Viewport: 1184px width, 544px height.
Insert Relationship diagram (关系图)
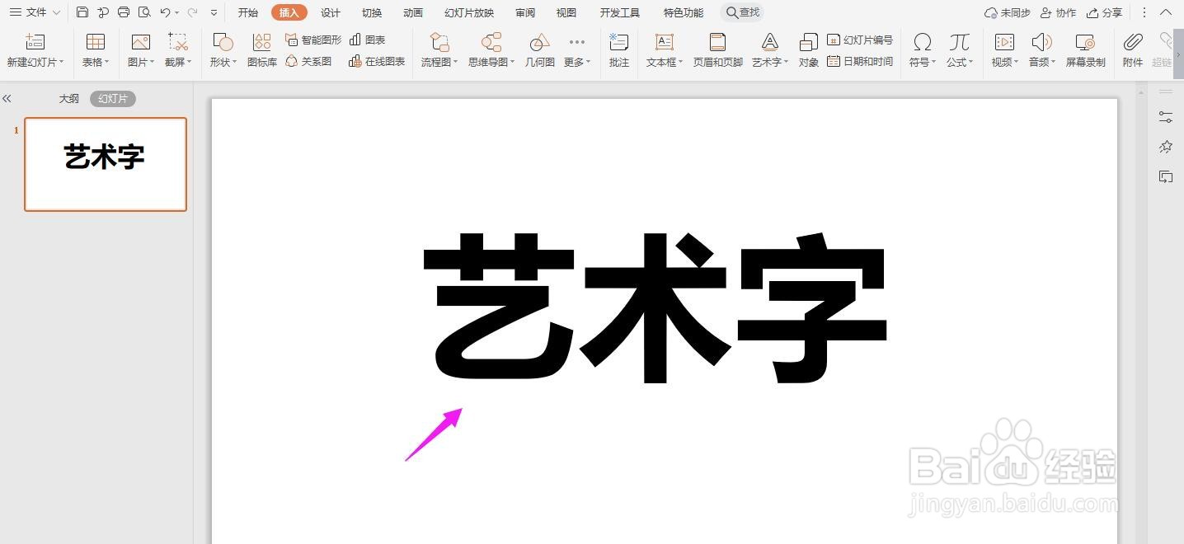click(x=308, y=61)
